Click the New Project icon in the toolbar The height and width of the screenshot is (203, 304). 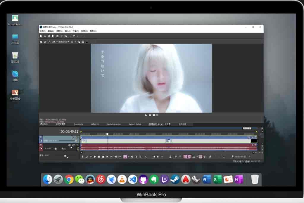tap(41, 36)
